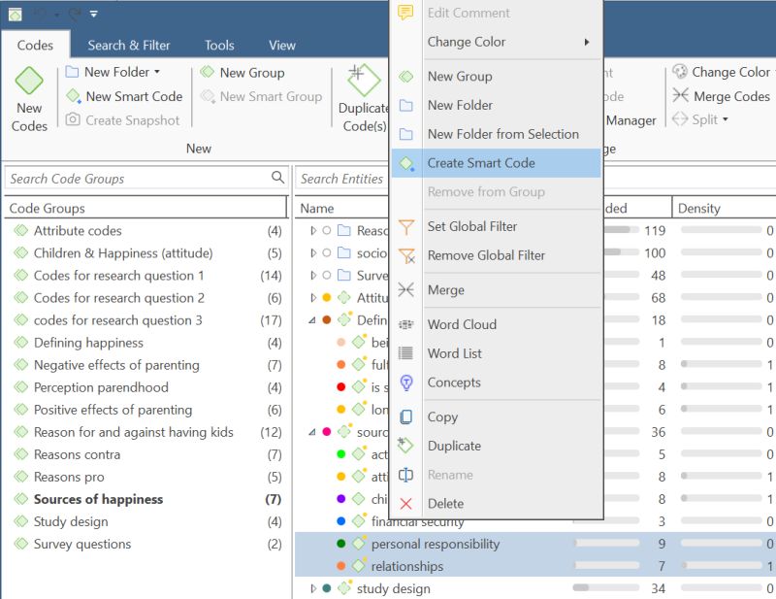Screen dimensions: 776x599
Task: Click code icon next to relationships
Action: pyautogui.click(x=359, y=565)
